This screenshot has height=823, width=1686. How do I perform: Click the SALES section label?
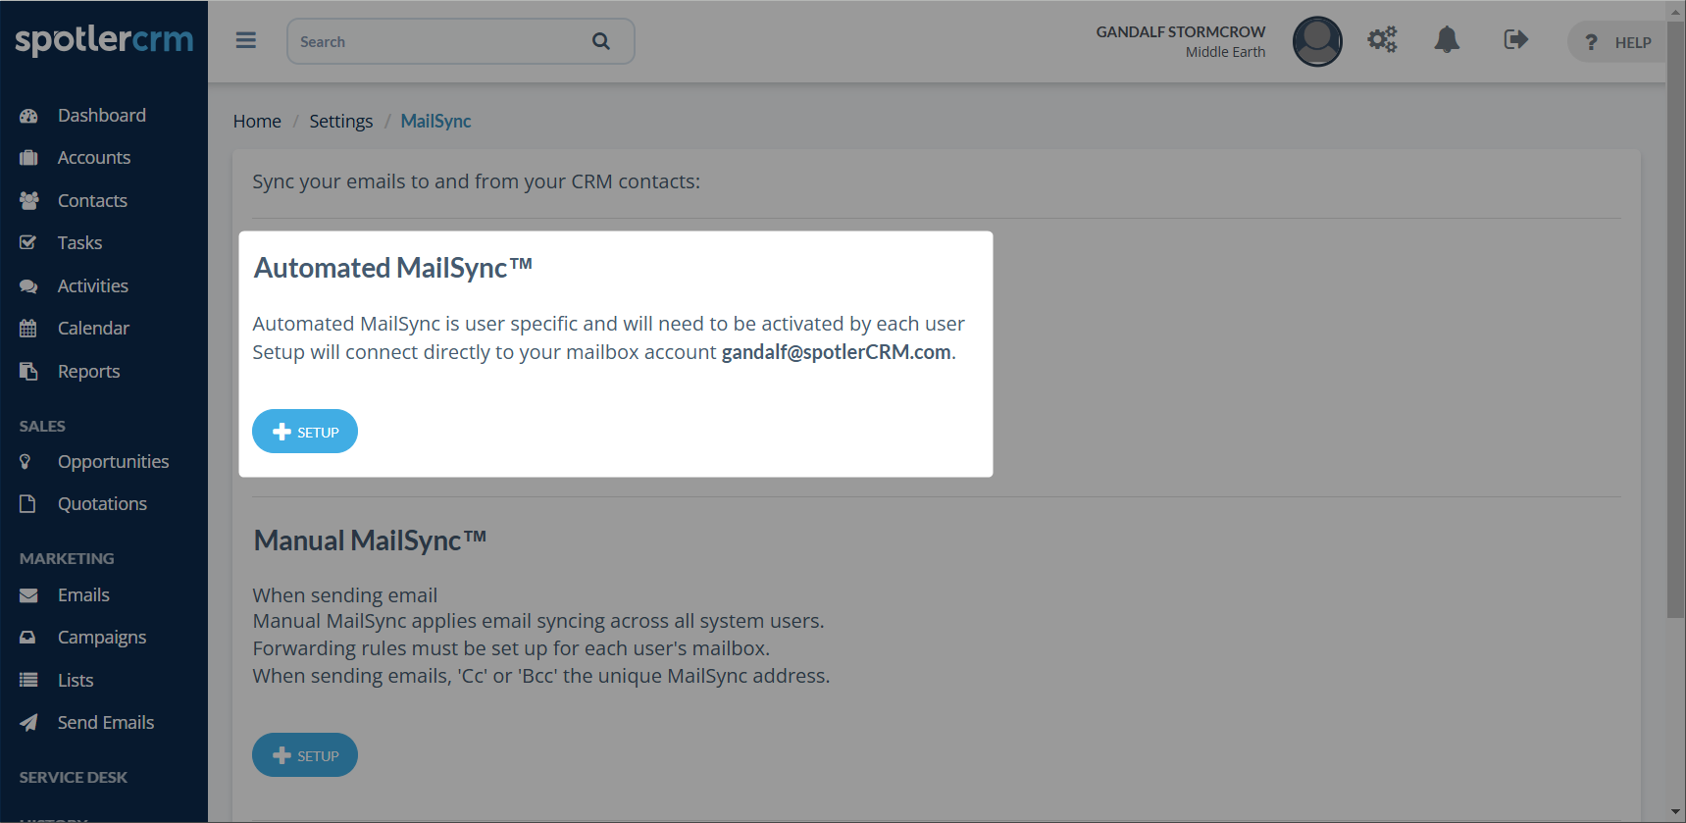pyautogui.click(x=42, y=427)
